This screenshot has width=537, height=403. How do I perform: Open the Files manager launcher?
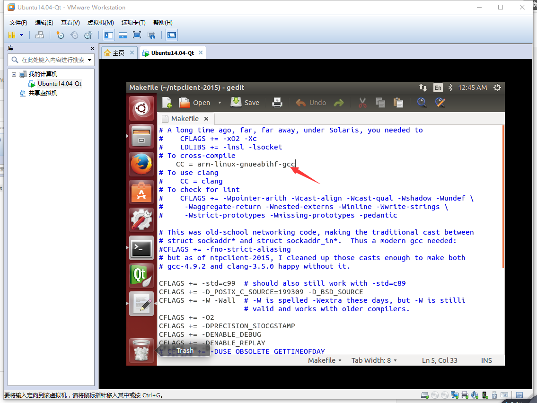(141, 136)
